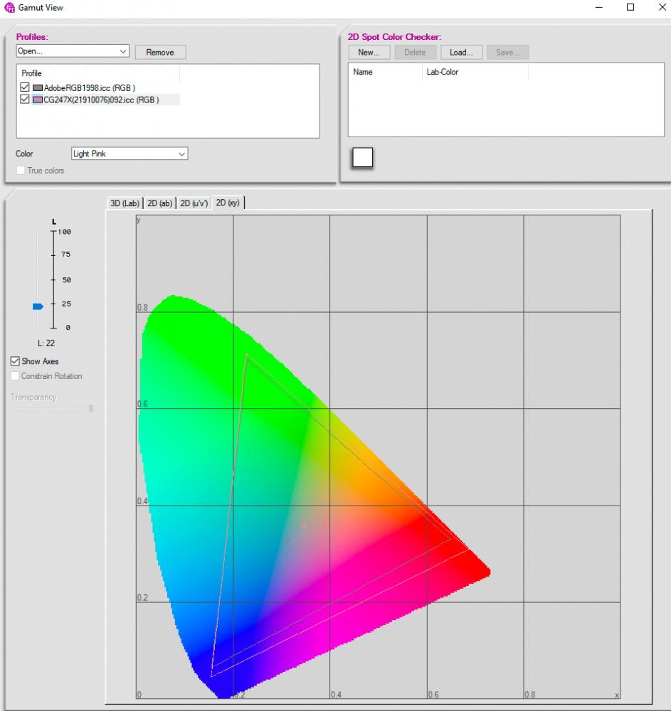
Task: Click the Transparency slider handle
Action: point(91,409)
